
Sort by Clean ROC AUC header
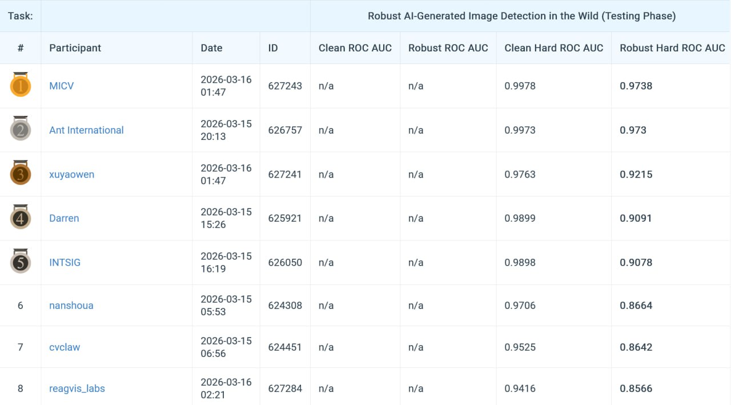355,48
